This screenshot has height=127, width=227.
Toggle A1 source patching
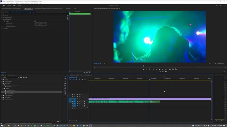(70, 102)
